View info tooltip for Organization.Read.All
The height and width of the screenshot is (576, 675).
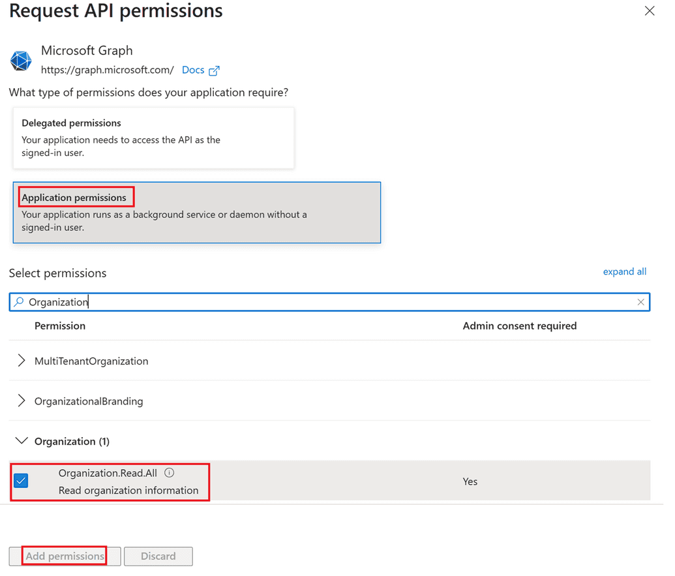[x=169, y=472]
